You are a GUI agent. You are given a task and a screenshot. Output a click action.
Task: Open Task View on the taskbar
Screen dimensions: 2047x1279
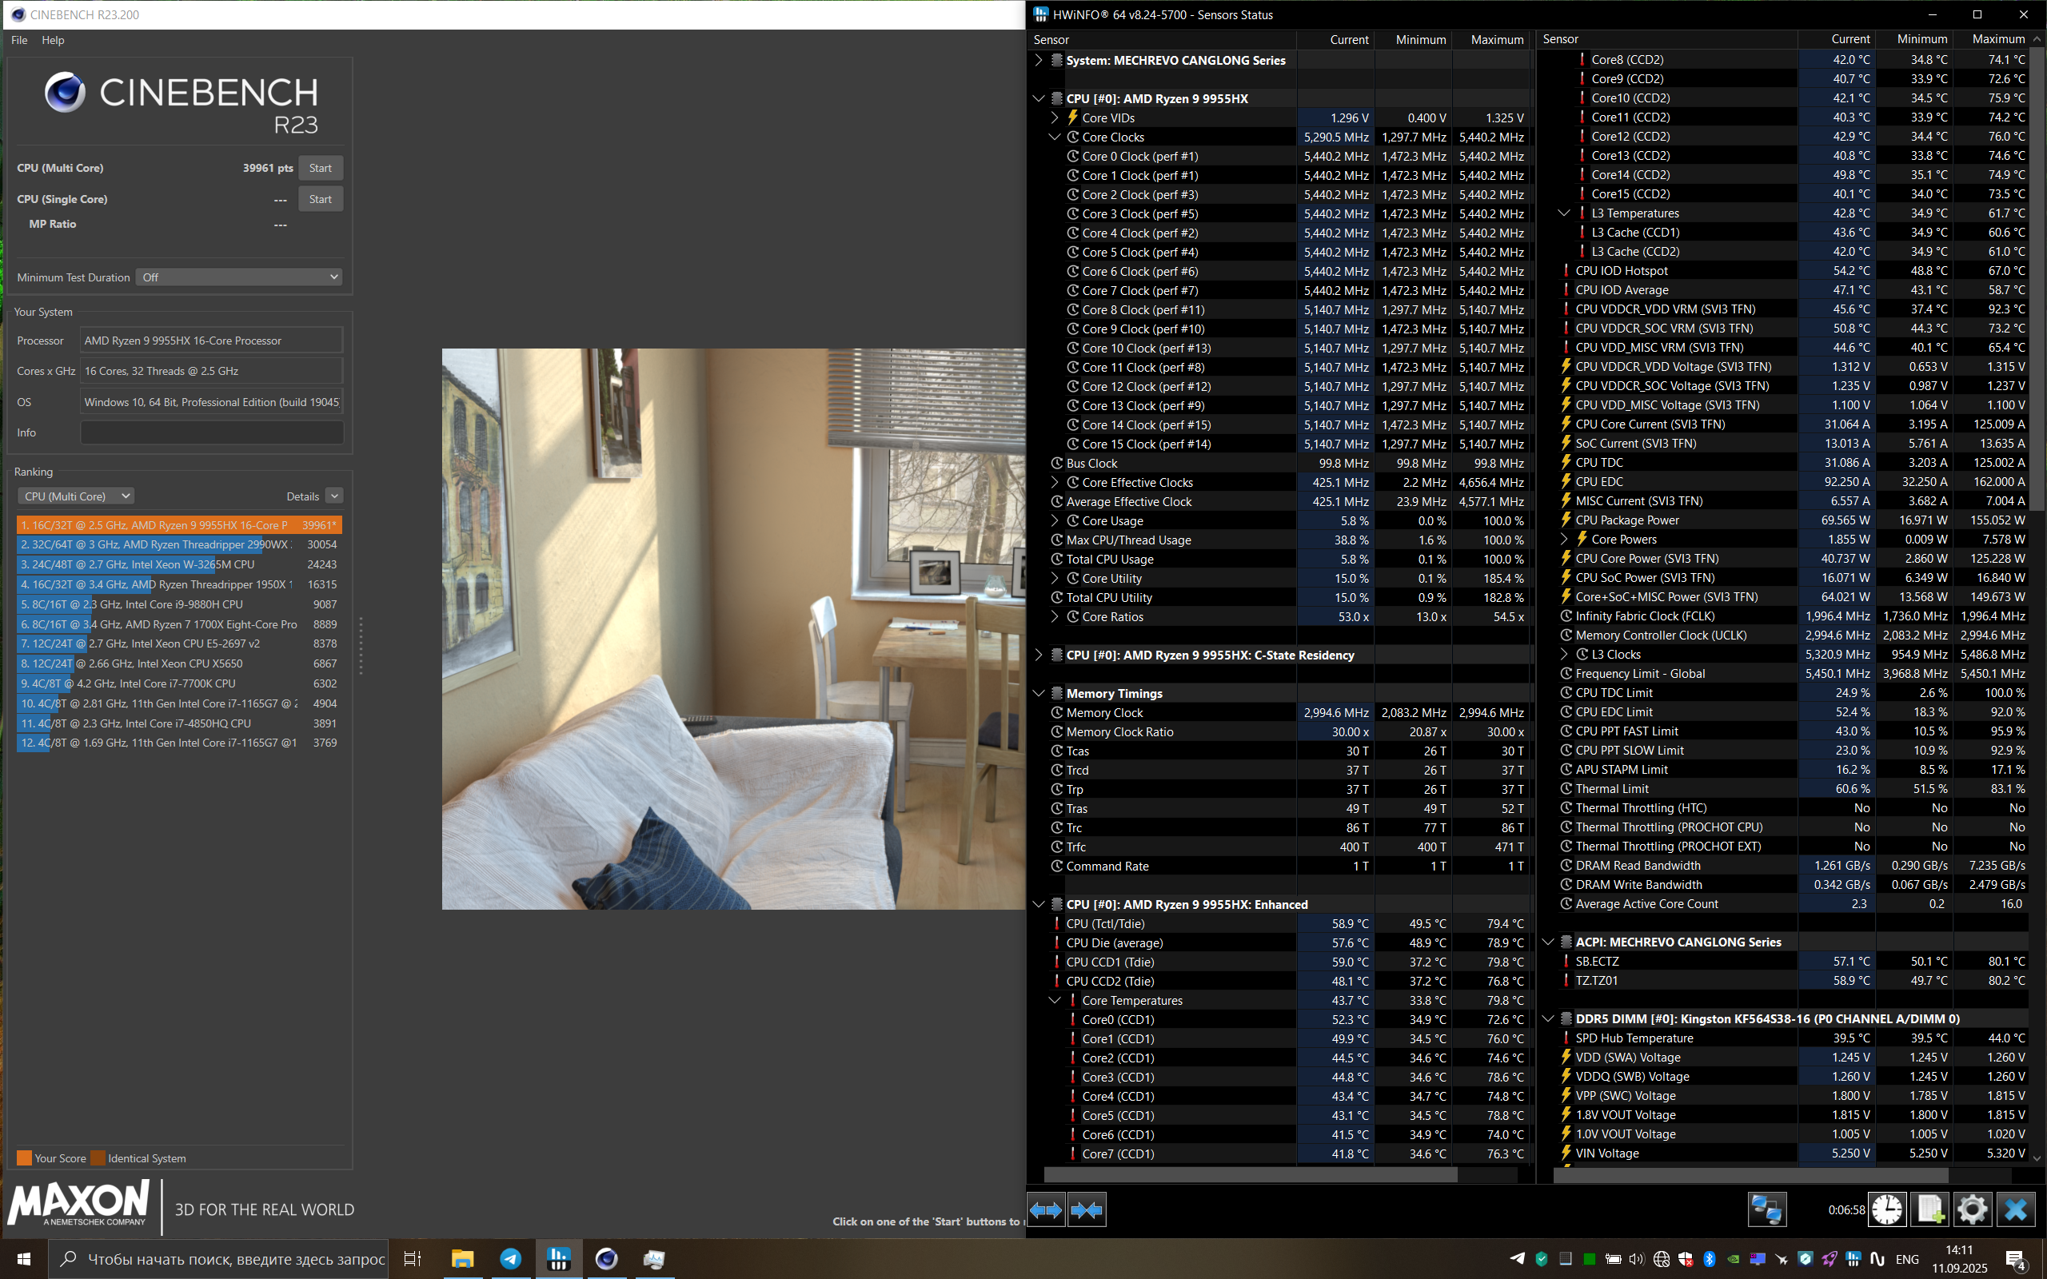(412, 1259)
